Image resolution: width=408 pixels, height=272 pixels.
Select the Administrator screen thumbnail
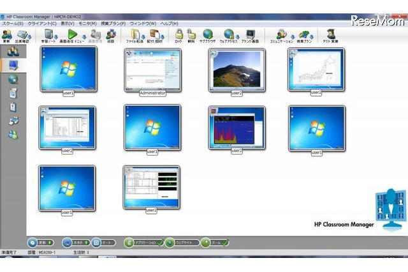coord(152,72)
